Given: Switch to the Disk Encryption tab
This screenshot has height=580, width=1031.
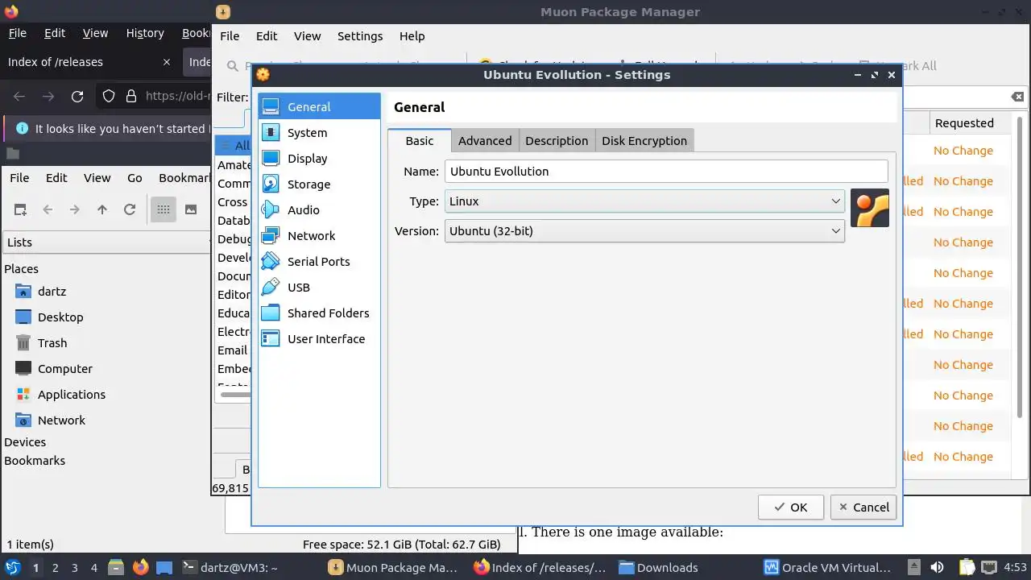Looking at the screenshot, I should 644,140.
